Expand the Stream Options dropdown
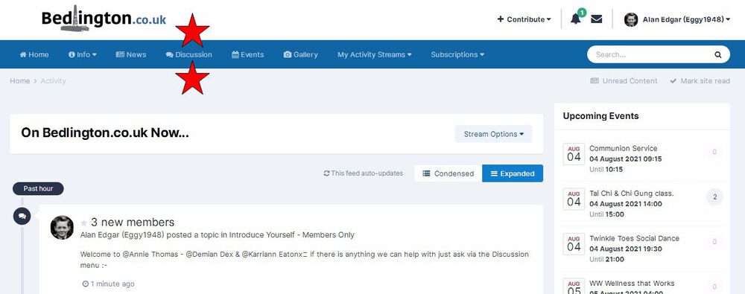Screen dimensions: 745x294 pos(494,134)
